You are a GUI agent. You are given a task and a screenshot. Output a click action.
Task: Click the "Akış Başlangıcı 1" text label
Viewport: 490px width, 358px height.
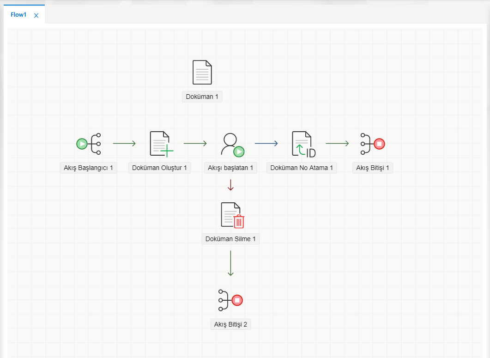(88, 168)
